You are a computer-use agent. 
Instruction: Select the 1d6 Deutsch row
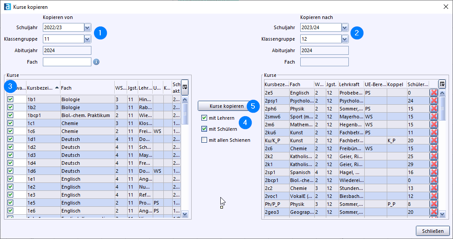tap(94, 171)
